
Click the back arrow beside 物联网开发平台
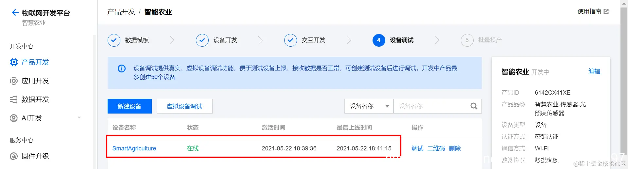15,13
